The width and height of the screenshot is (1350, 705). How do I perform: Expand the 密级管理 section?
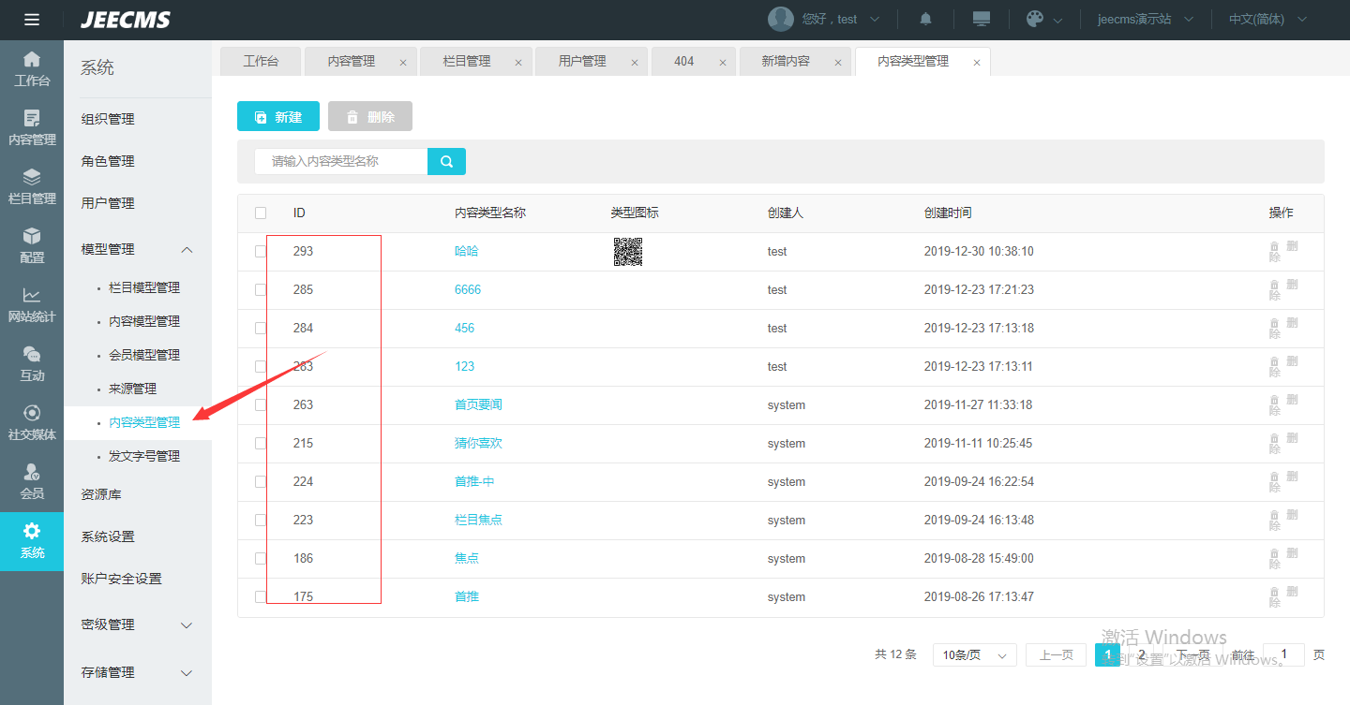coord(186,625)
